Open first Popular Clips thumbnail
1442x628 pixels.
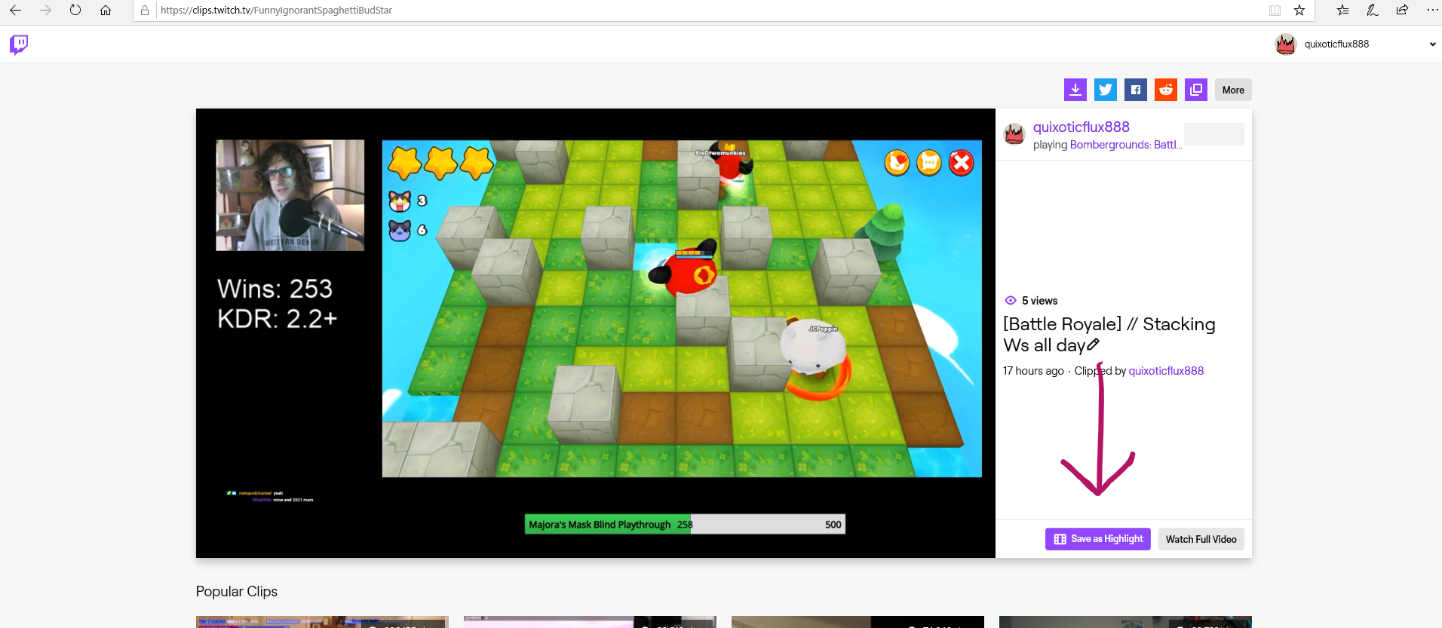[322, 622]
